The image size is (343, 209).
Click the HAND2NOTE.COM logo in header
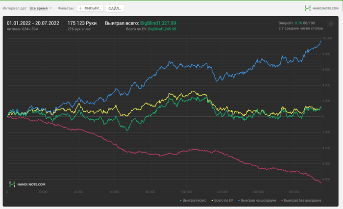coord(321,8)
